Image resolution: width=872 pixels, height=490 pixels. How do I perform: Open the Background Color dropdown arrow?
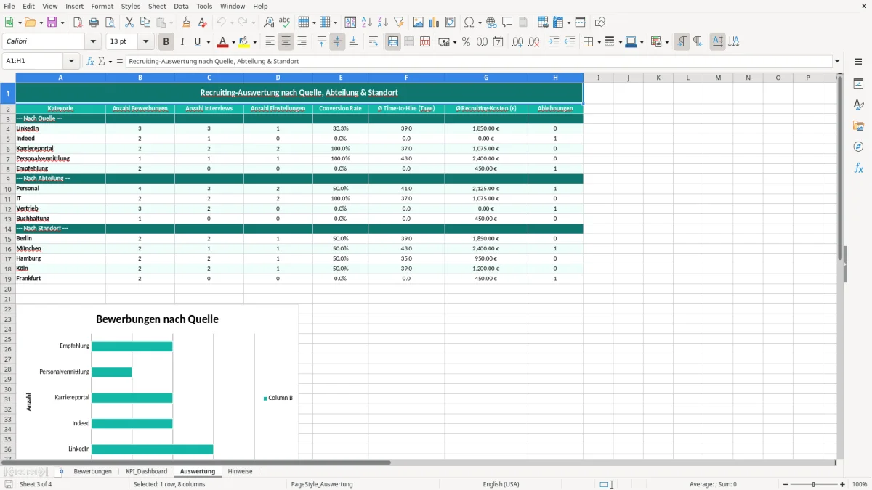point(254,42)
